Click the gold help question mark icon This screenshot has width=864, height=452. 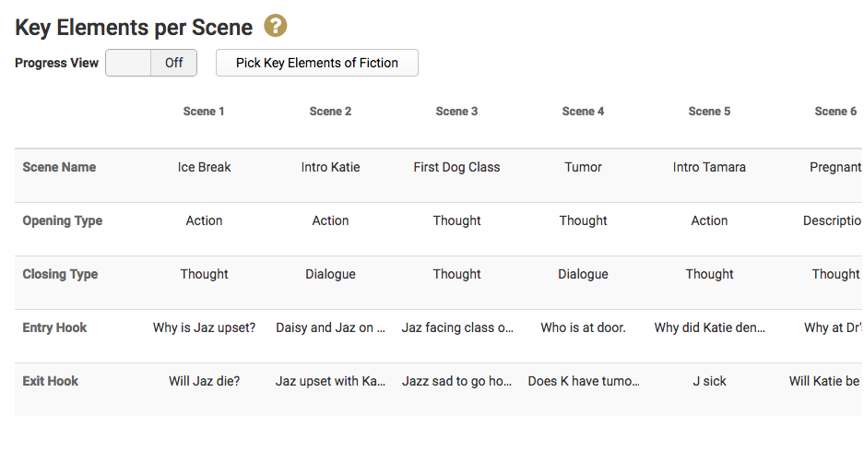tap(276, 26)
